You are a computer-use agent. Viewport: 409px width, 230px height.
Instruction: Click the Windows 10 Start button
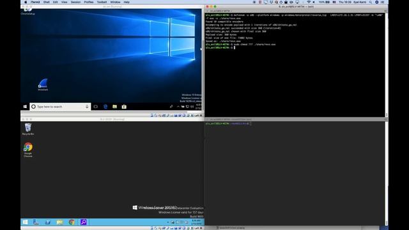tap(25, 107)
